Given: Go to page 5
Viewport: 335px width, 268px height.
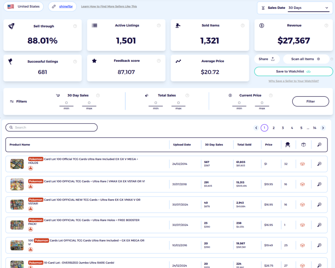Looking at the screenshot, I should click(301, 128).
